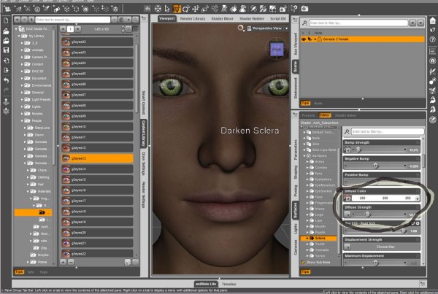Click the Undo arrow icon
438x294 pixels.
[x=7, y=79]
